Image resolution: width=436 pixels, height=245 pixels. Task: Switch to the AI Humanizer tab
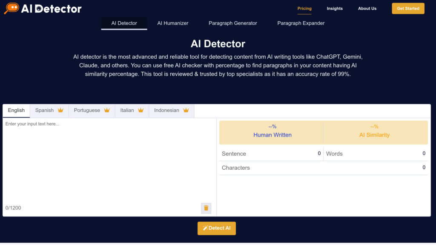[172, 23]
